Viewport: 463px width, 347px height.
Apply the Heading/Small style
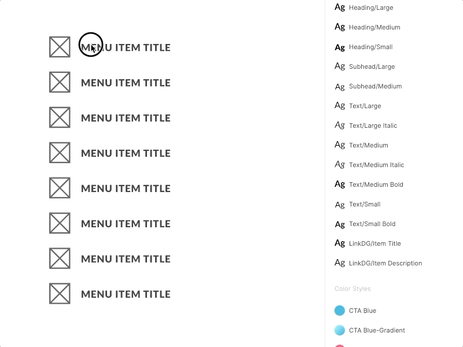point(370,47)
